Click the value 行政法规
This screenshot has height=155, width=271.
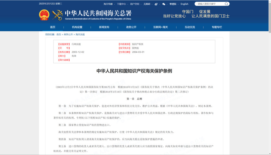click(x=76, y=44)
